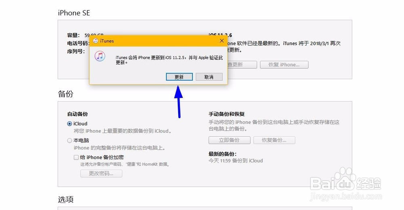Click the manual backup description text
The height and width of the screenshot is (210, 404).
274,125
